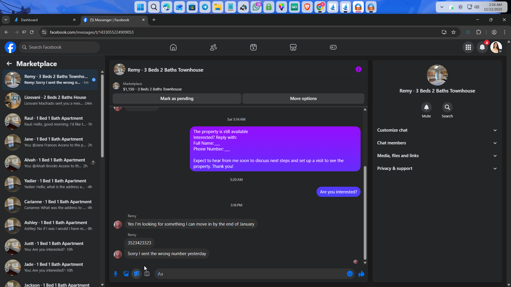Screen dimensions: 511x287
Task: Open the Alvah 1 Bed 1 Bath Apartment chat
Action: click(50, 163)
